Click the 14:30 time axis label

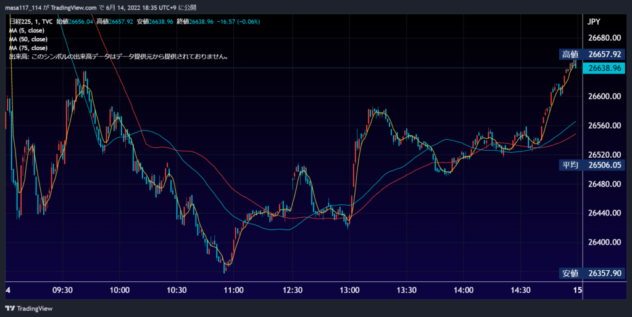[520, 290]
